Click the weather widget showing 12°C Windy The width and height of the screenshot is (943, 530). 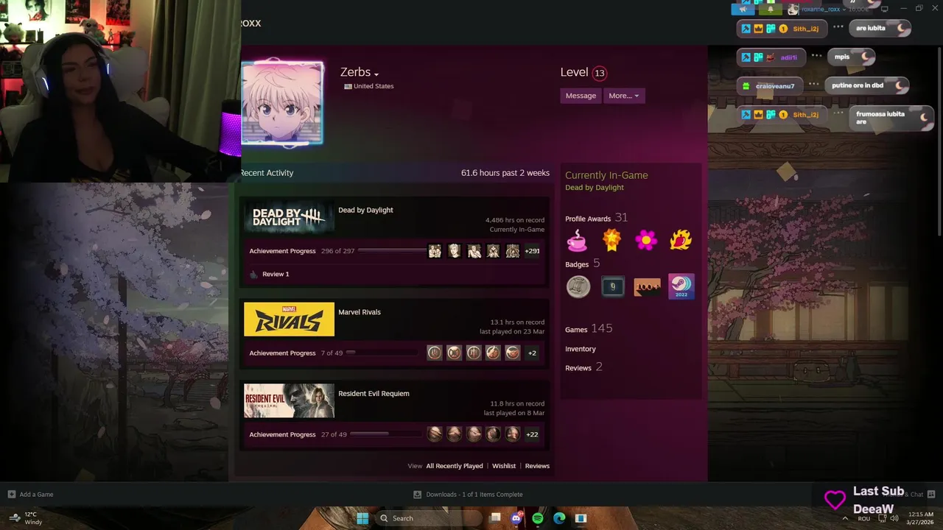click(x=25, y=518)
